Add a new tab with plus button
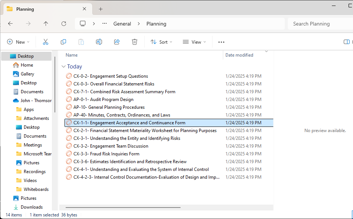 [100, 9]
